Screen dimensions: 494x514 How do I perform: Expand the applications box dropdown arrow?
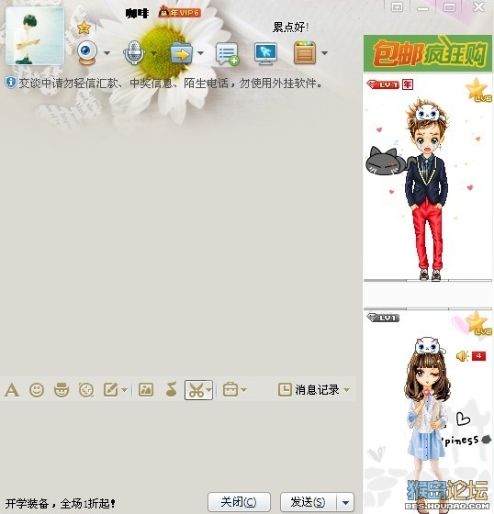point(324,53)
